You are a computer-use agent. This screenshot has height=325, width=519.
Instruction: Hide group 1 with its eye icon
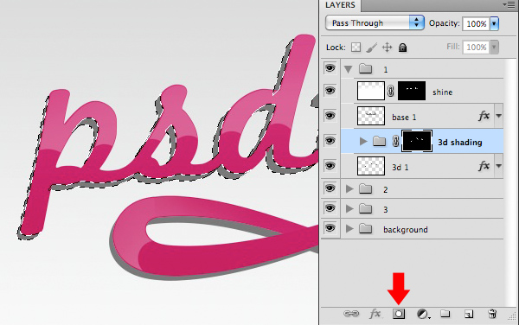pos(330,68)
